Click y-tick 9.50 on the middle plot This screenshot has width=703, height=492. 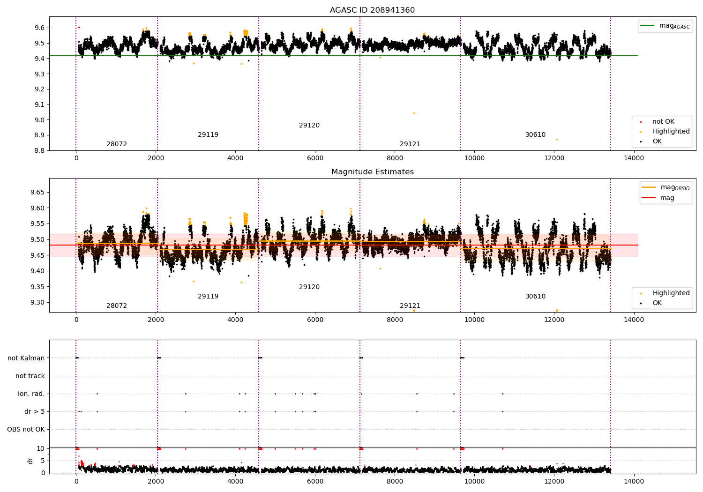tap(37, 240)
